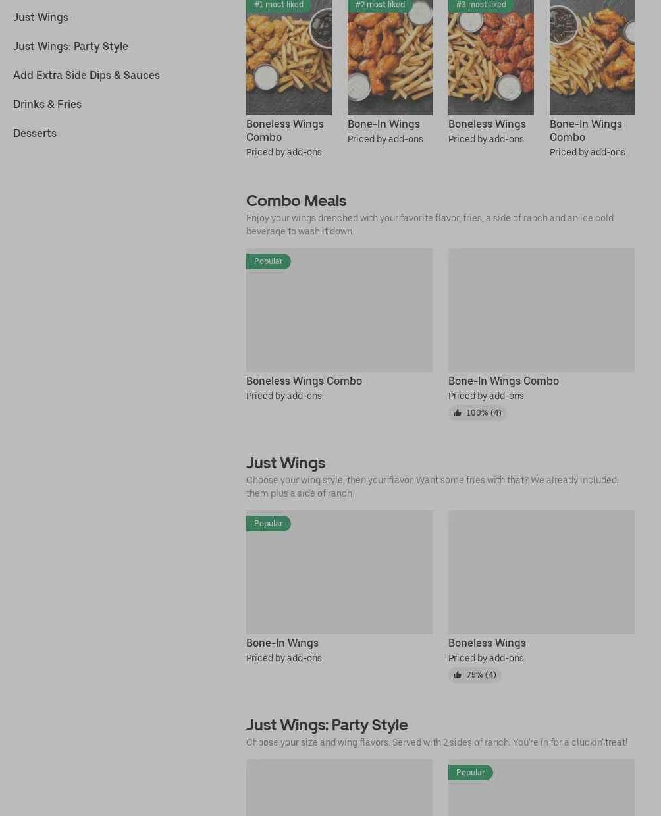661x816 pixels.
Task: Click the #1 most liked badge
Action: point(278,5)
